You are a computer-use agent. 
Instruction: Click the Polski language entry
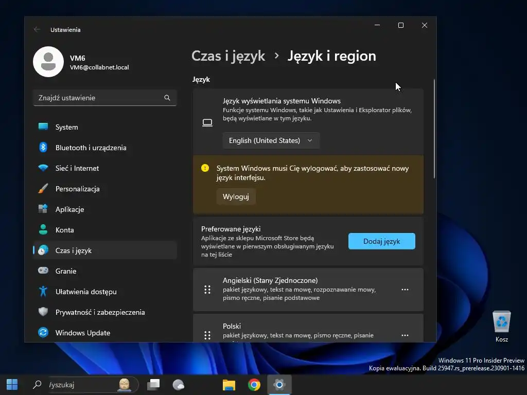308,328
